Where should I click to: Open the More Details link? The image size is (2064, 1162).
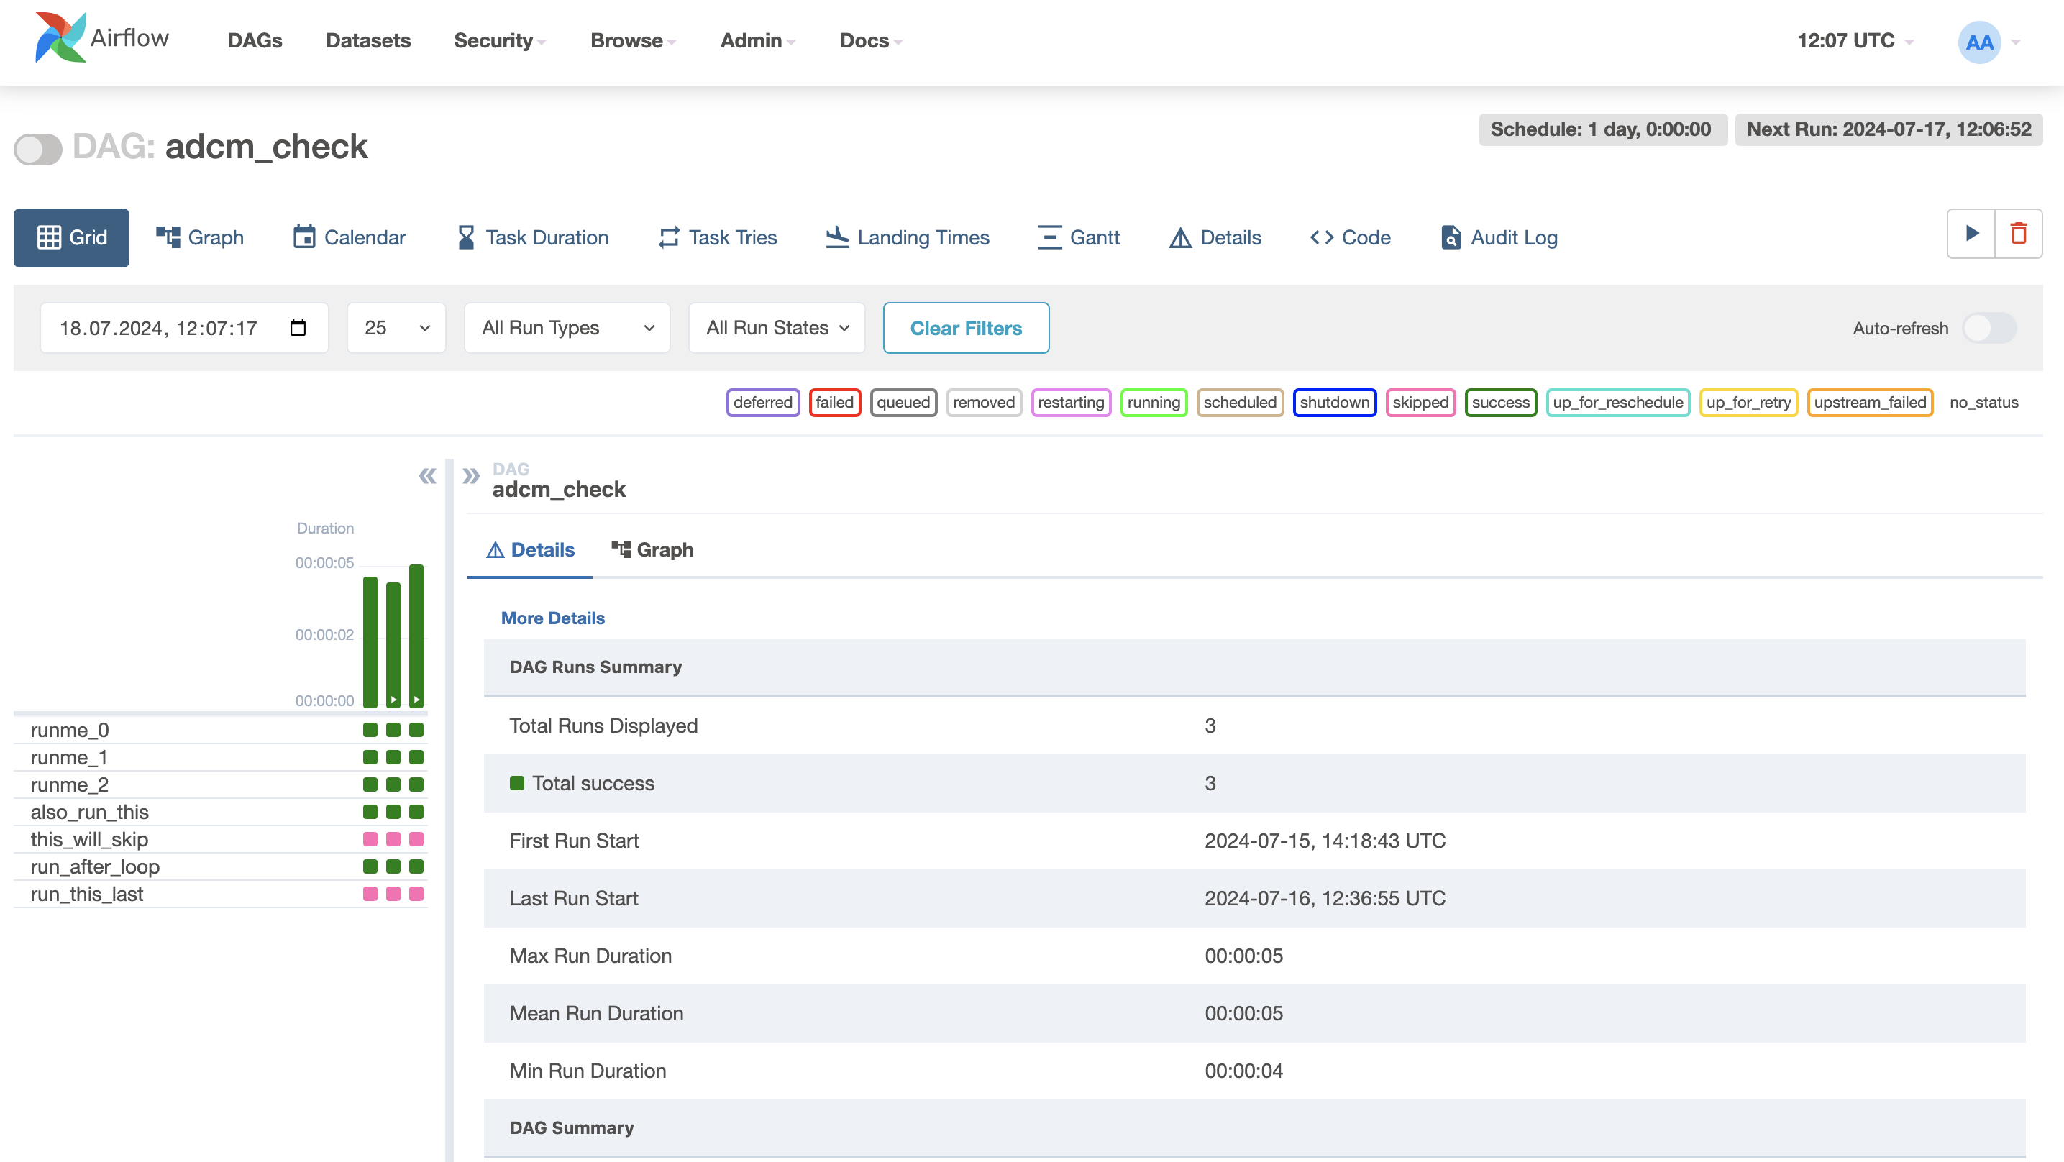pos(553,618)
